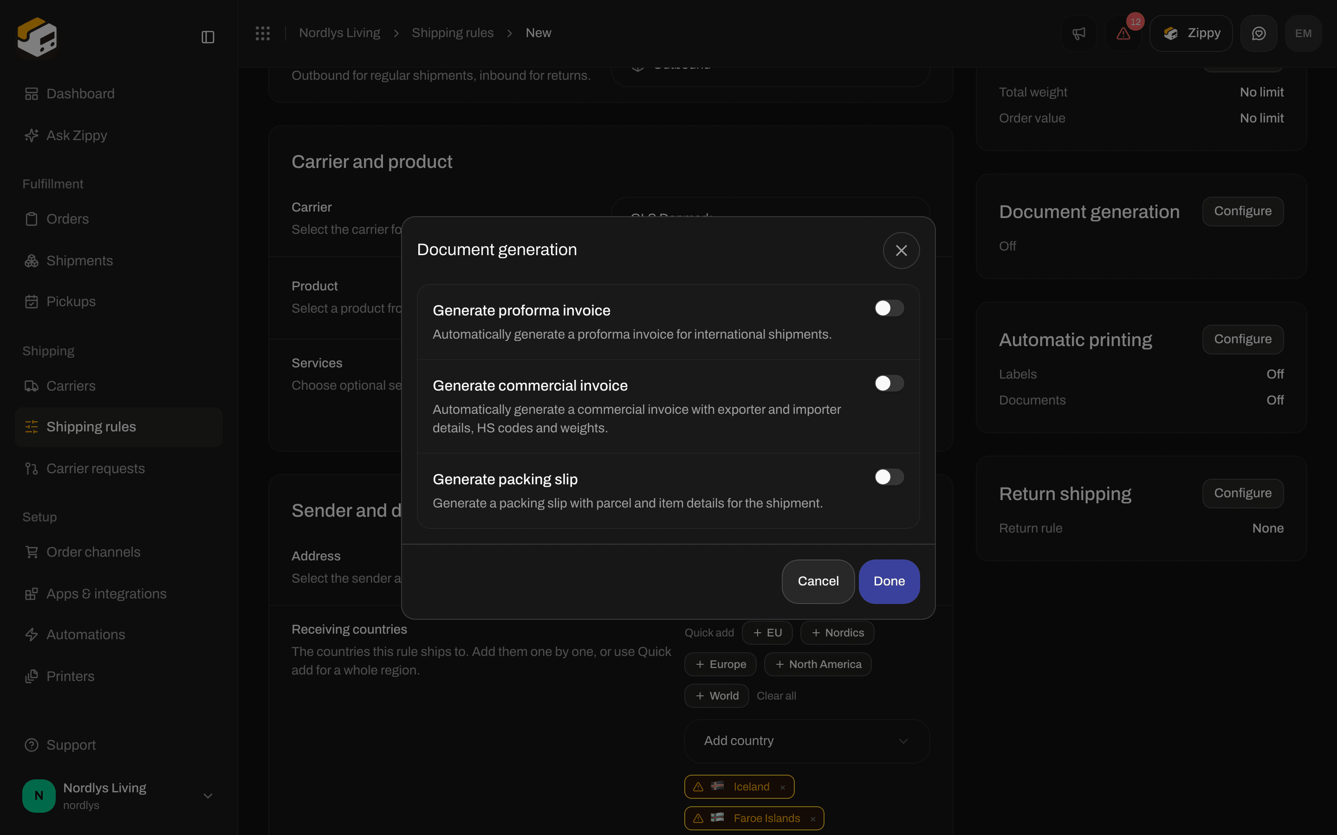Open Apps & integrations page
This screenshot has width=1337, height=835.
[118, 594]
